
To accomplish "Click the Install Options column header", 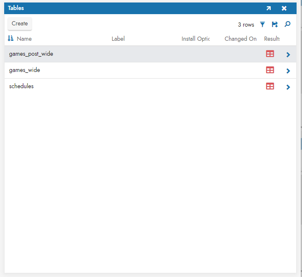I will click(195, 39).
